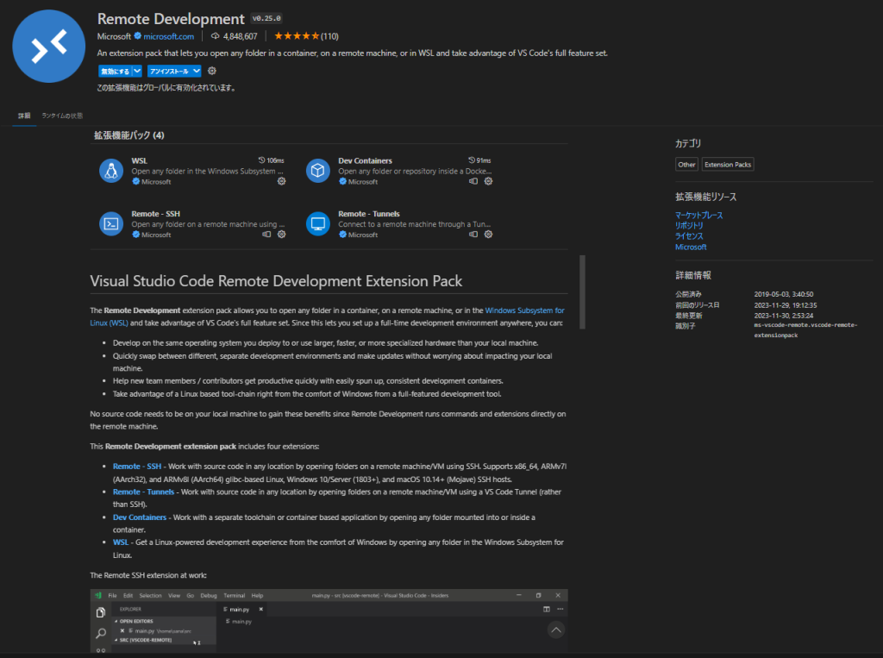Open the Microsoft link under 拡張機能リソース
This screenshot has height=658, width=883.
pos(691,247)
